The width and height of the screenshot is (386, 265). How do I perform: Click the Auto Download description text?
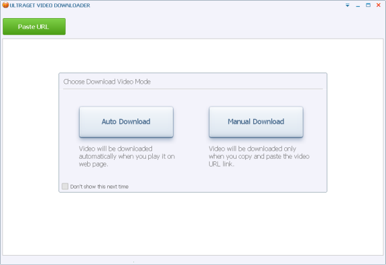pos(127,157)
